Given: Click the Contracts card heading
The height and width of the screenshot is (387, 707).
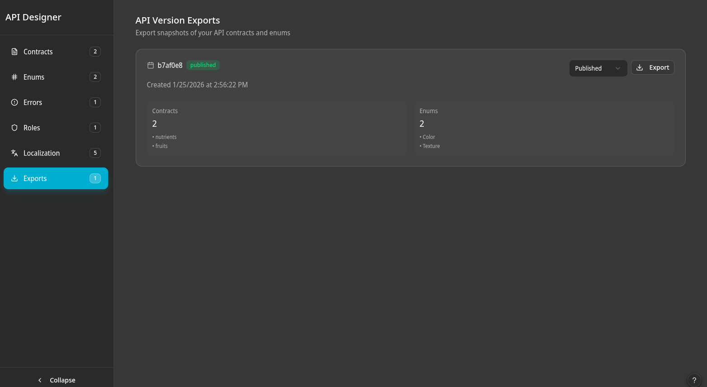Looking at the screenshot, I should [165, 111].
